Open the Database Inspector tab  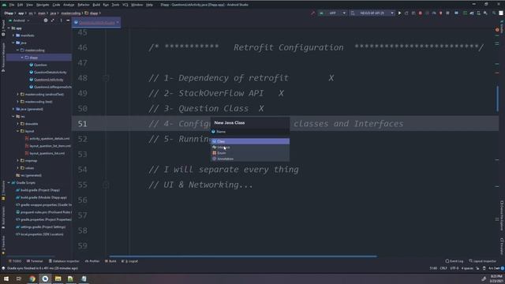pos(64,261)
